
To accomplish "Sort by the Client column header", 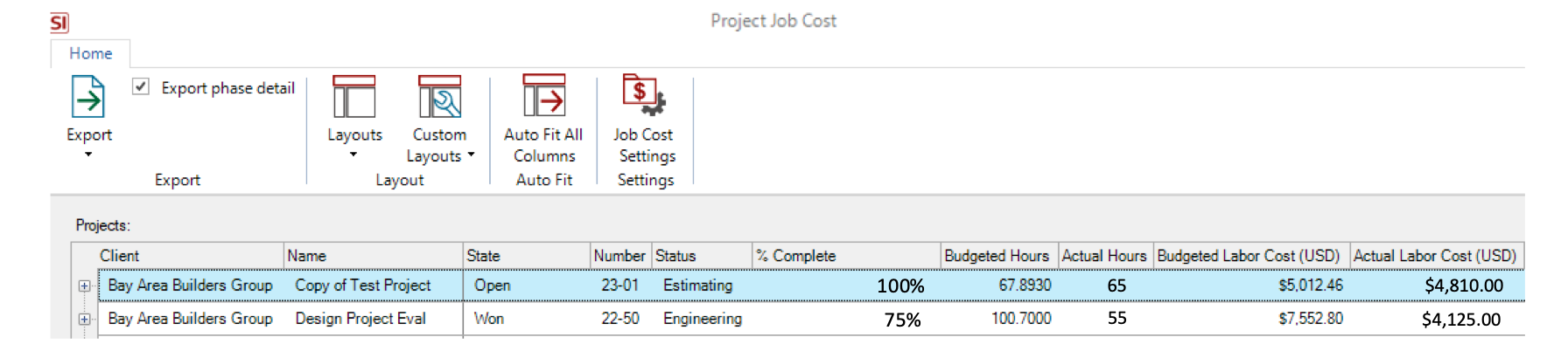I will 190,256.
